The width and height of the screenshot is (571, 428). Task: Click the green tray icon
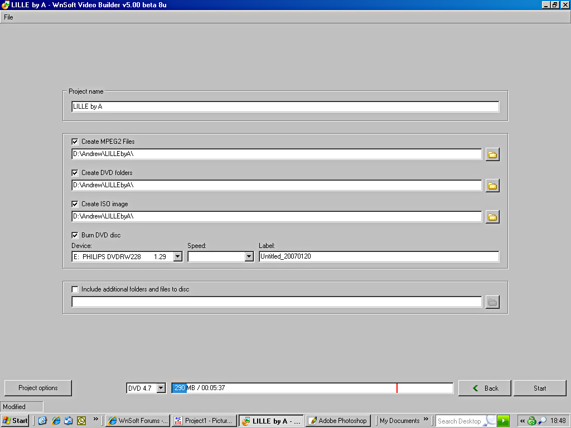point(531,421)
